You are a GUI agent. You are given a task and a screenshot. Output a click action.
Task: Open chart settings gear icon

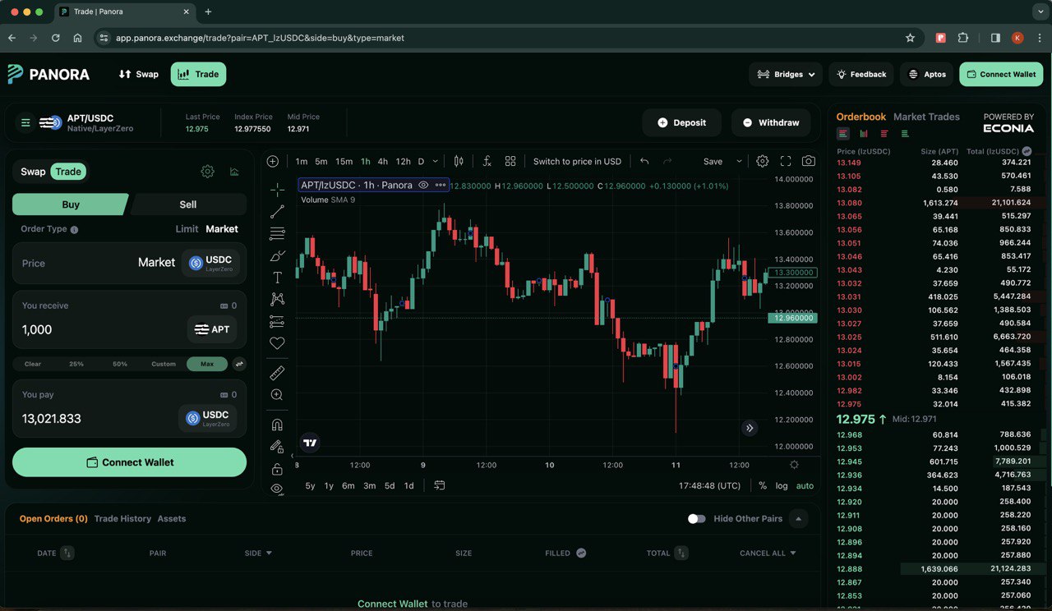[x=763, y=161]
